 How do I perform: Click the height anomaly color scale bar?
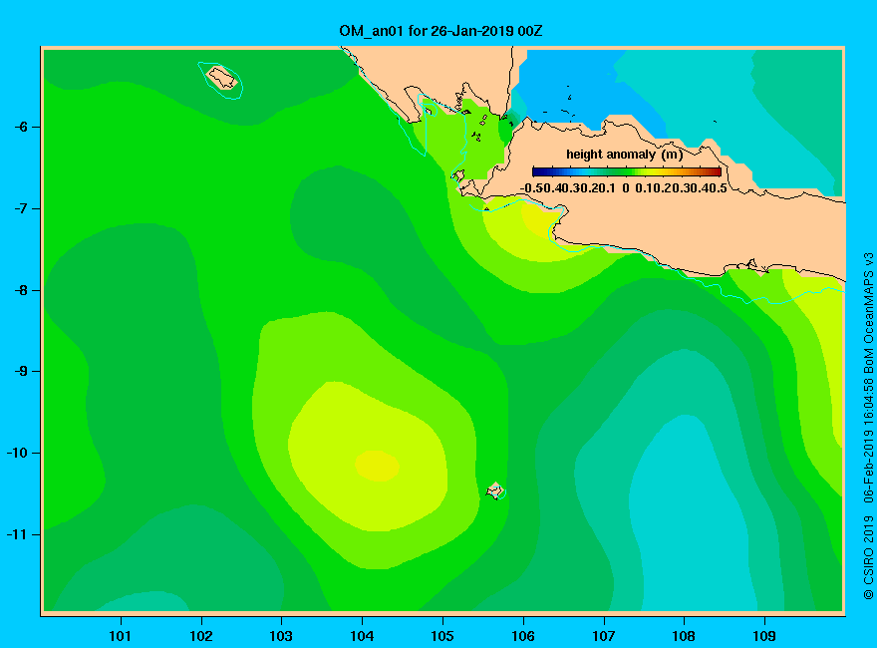point(627,171)
